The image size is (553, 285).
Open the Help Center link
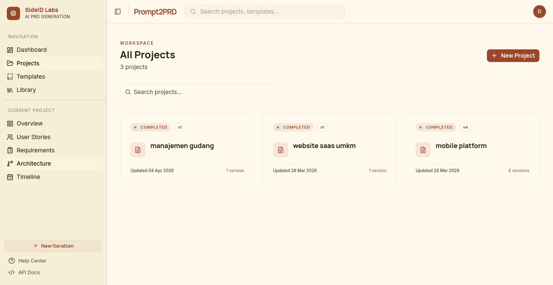coord(32,261)
